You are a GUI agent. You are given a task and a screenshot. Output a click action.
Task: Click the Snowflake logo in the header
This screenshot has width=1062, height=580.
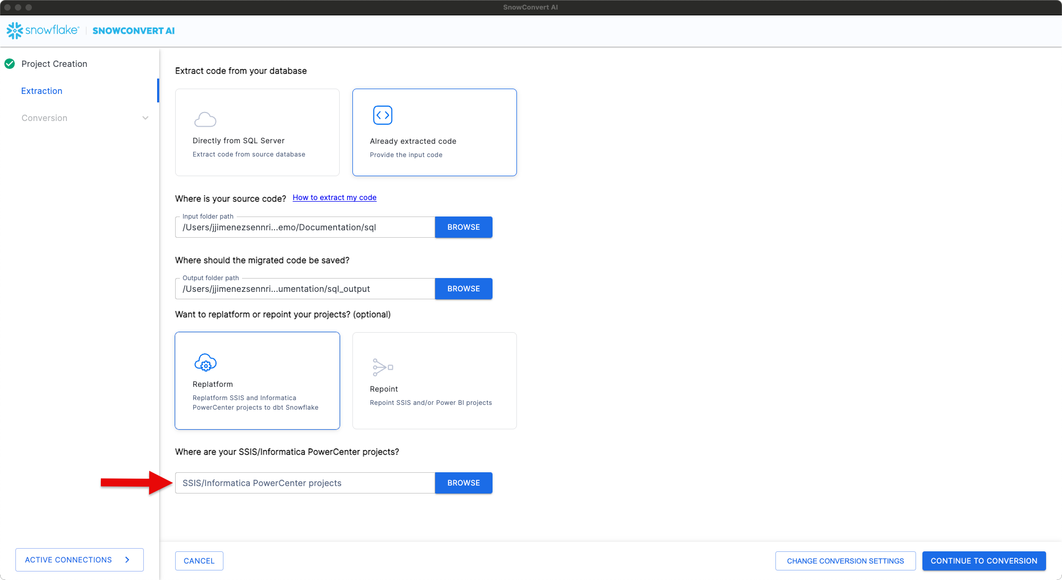[x=16, y=30]
